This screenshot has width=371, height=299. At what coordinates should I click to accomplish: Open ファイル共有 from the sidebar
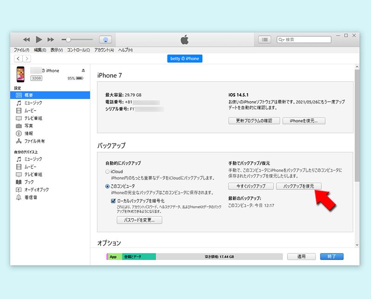pyautogui.click(x=36, y=141)
